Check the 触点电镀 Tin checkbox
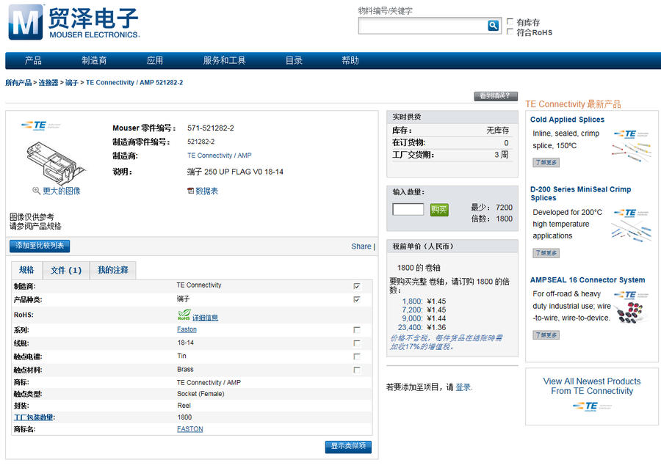Screen dimensions: 661x468 [357, 357]
